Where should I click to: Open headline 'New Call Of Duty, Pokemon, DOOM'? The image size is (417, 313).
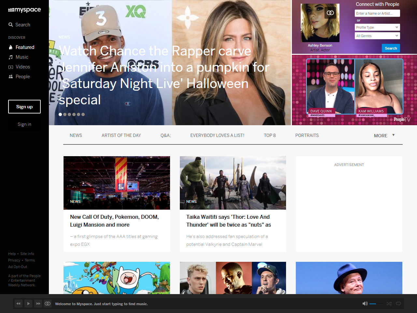click(114, 221)
